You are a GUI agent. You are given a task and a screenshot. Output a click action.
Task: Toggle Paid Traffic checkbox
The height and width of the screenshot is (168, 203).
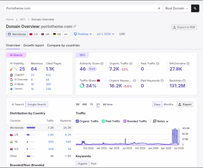tap(103, 121)
